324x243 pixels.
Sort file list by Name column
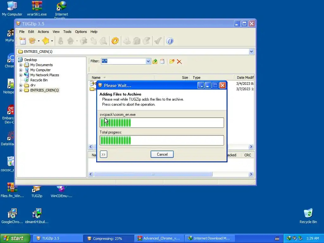coord(121,78)
